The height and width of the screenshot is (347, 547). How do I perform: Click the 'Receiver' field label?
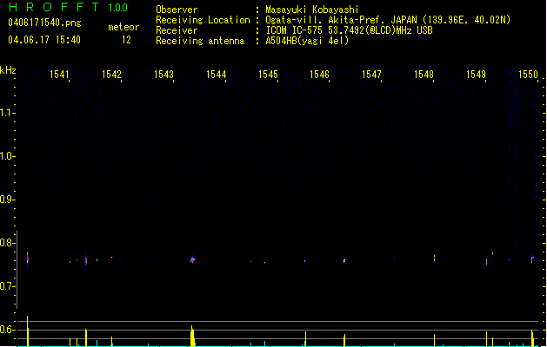[x=177, y=30]
